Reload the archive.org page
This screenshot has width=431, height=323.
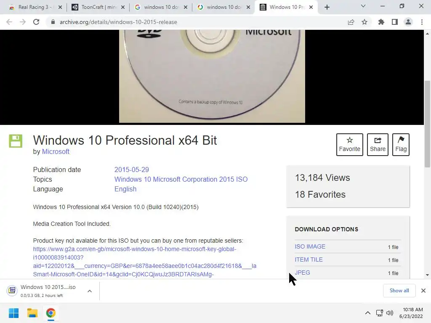(36, 22)
